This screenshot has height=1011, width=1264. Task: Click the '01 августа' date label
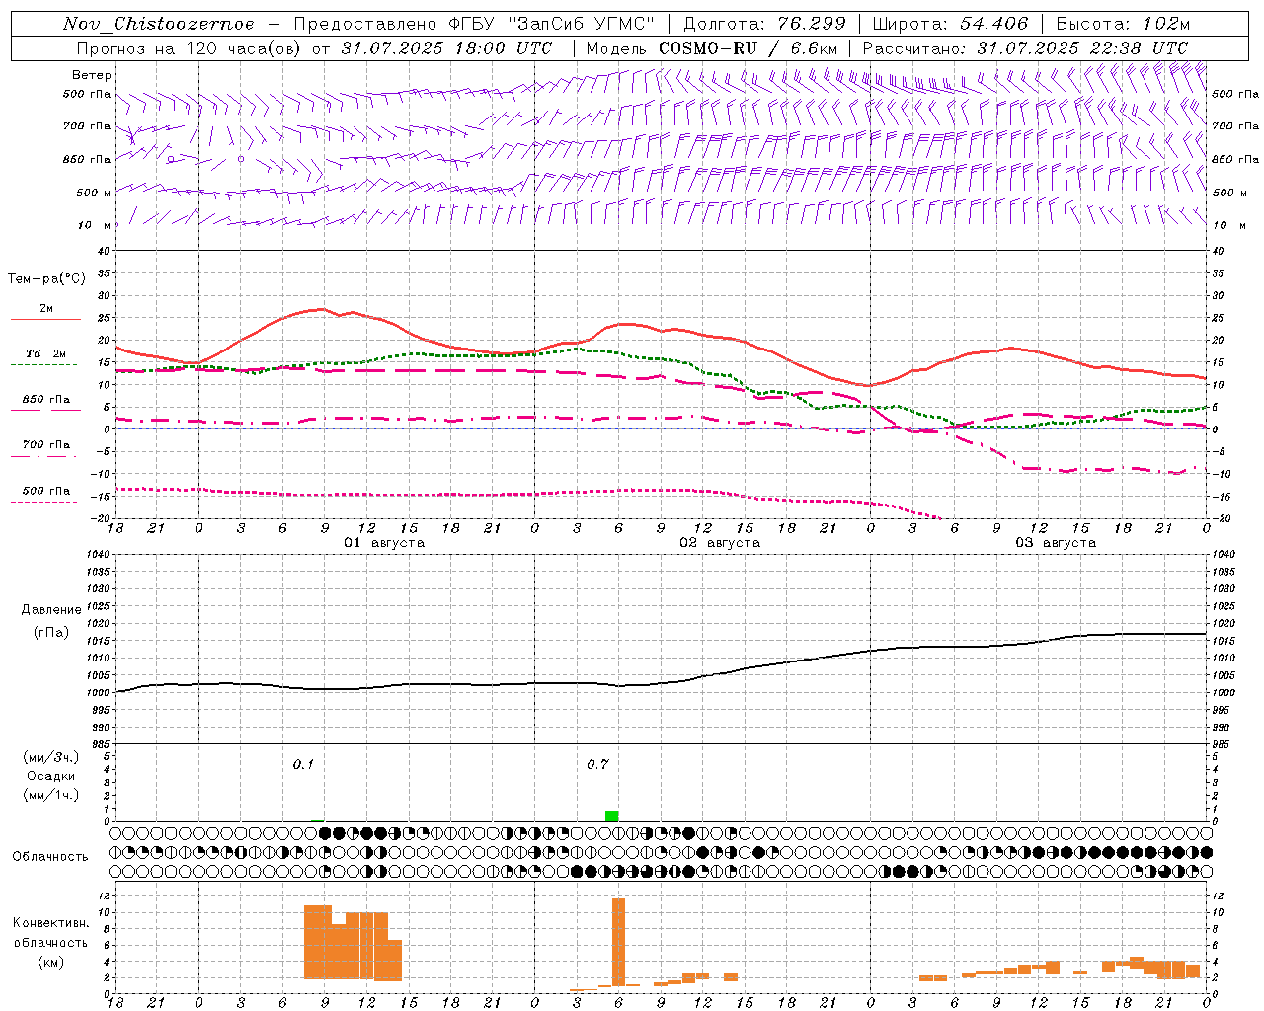click(x=384, y=543)
